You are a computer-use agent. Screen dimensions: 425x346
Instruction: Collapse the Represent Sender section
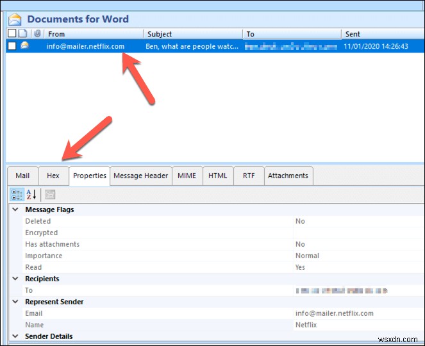(x=14, y=302)
